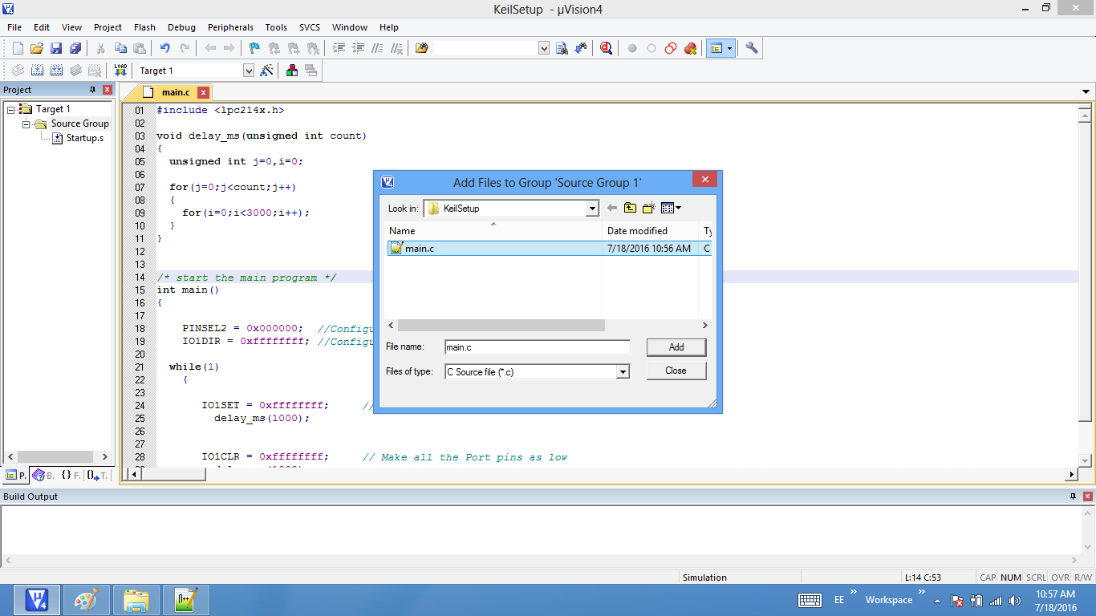This screenshot has height=616, width=1096.
Task: Copy selection using toolbar Copy icon
Action: click(x=120, y=48)
